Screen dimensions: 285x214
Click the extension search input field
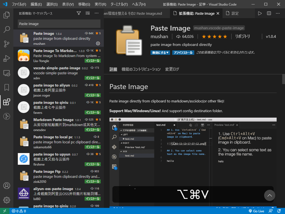[59, 24]
